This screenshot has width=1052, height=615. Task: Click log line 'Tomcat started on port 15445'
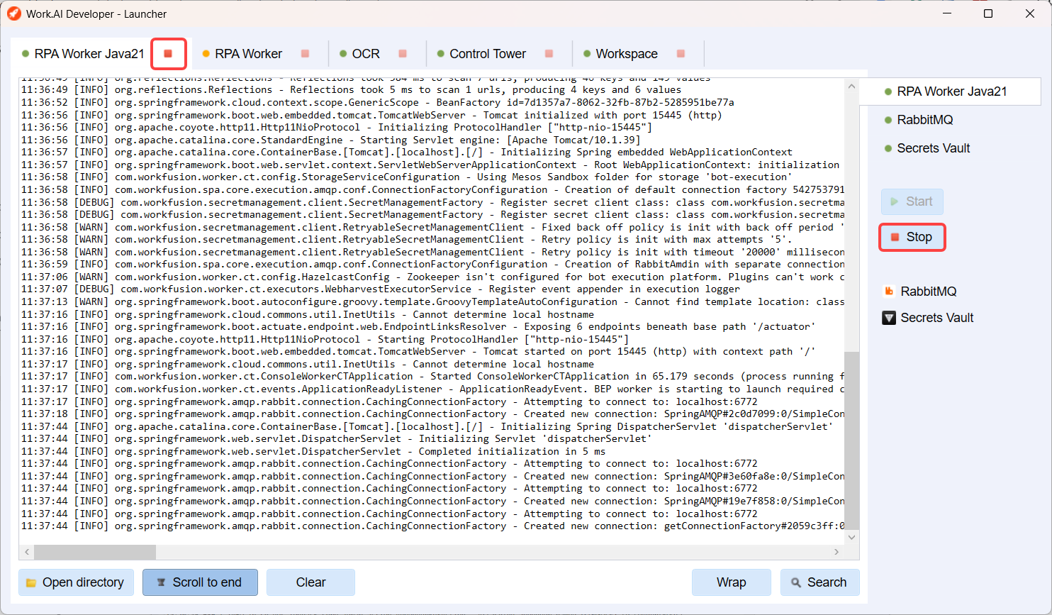(418, 352)
